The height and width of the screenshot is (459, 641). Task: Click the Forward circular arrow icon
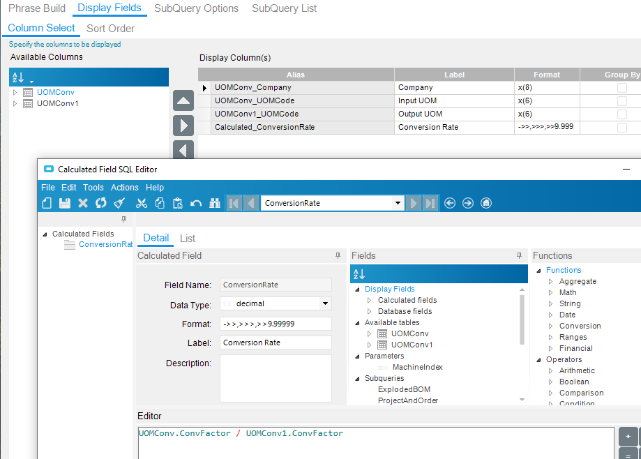point(468,203)
